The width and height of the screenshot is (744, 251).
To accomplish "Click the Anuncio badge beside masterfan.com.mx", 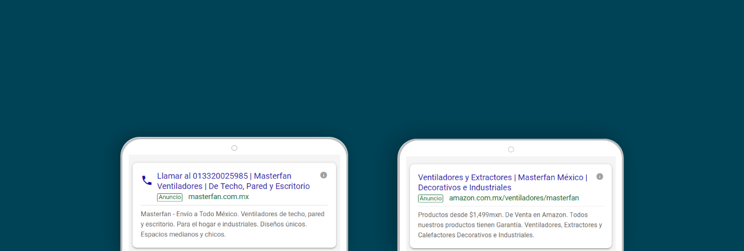I will 169,197.
